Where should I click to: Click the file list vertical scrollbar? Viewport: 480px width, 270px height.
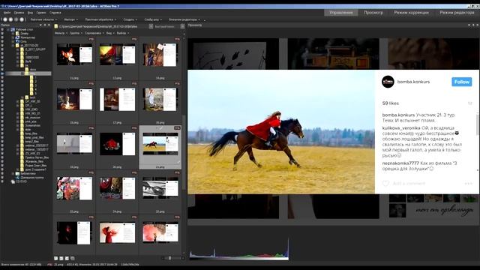click(184, 151)
